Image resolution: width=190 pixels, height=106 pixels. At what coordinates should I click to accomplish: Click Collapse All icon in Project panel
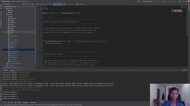[x=29, y=4]
